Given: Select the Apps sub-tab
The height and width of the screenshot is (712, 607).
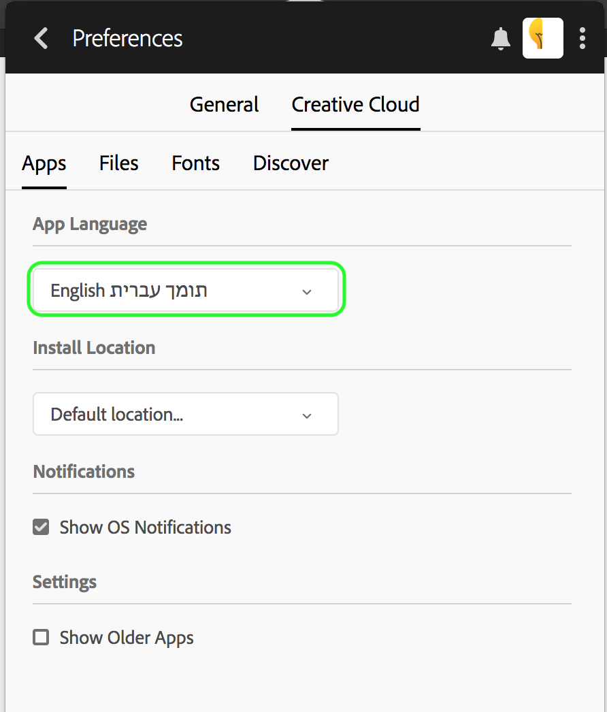Looking at the screenshot, I should click(x=44, y=163).
